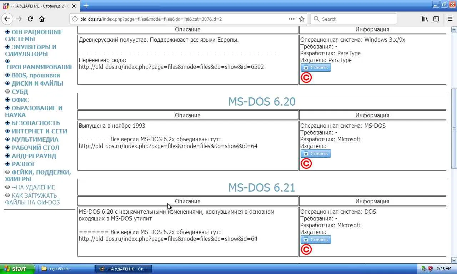This screenshot has width=457, height=274.
Task: Show site information icon in address bar
Action: (75, 19)
